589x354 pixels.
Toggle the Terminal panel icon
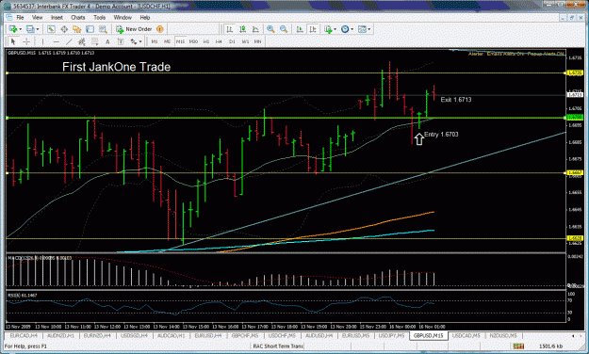90,29
